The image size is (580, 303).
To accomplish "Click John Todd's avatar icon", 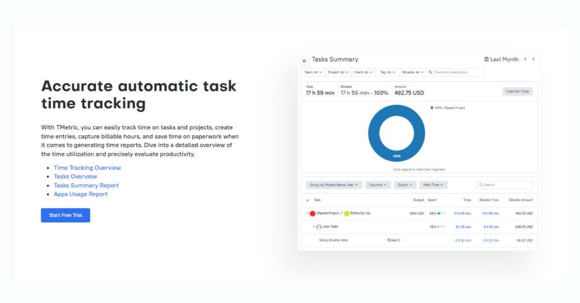I will [319, 227].
